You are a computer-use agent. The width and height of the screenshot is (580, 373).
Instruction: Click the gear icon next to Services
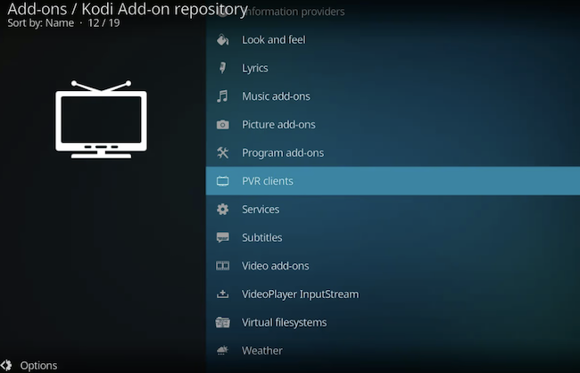point(222,210)
